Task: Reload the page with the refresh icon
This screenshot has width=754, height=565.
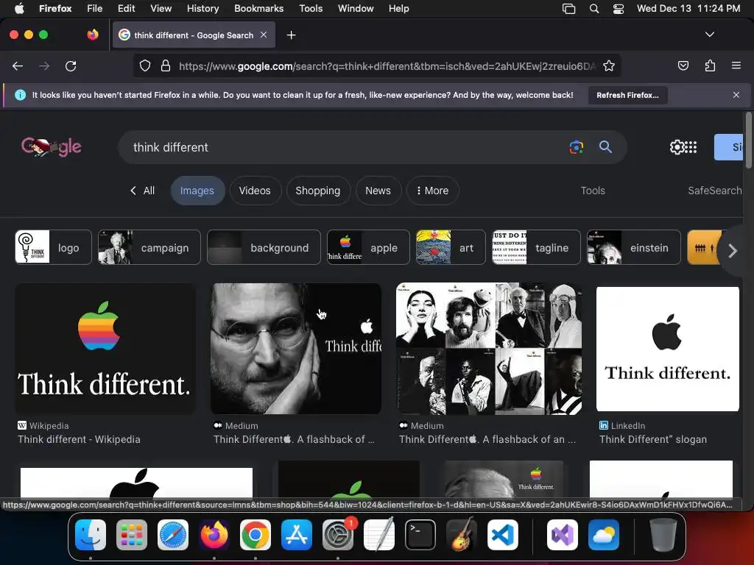Action: tap(71, 65)
